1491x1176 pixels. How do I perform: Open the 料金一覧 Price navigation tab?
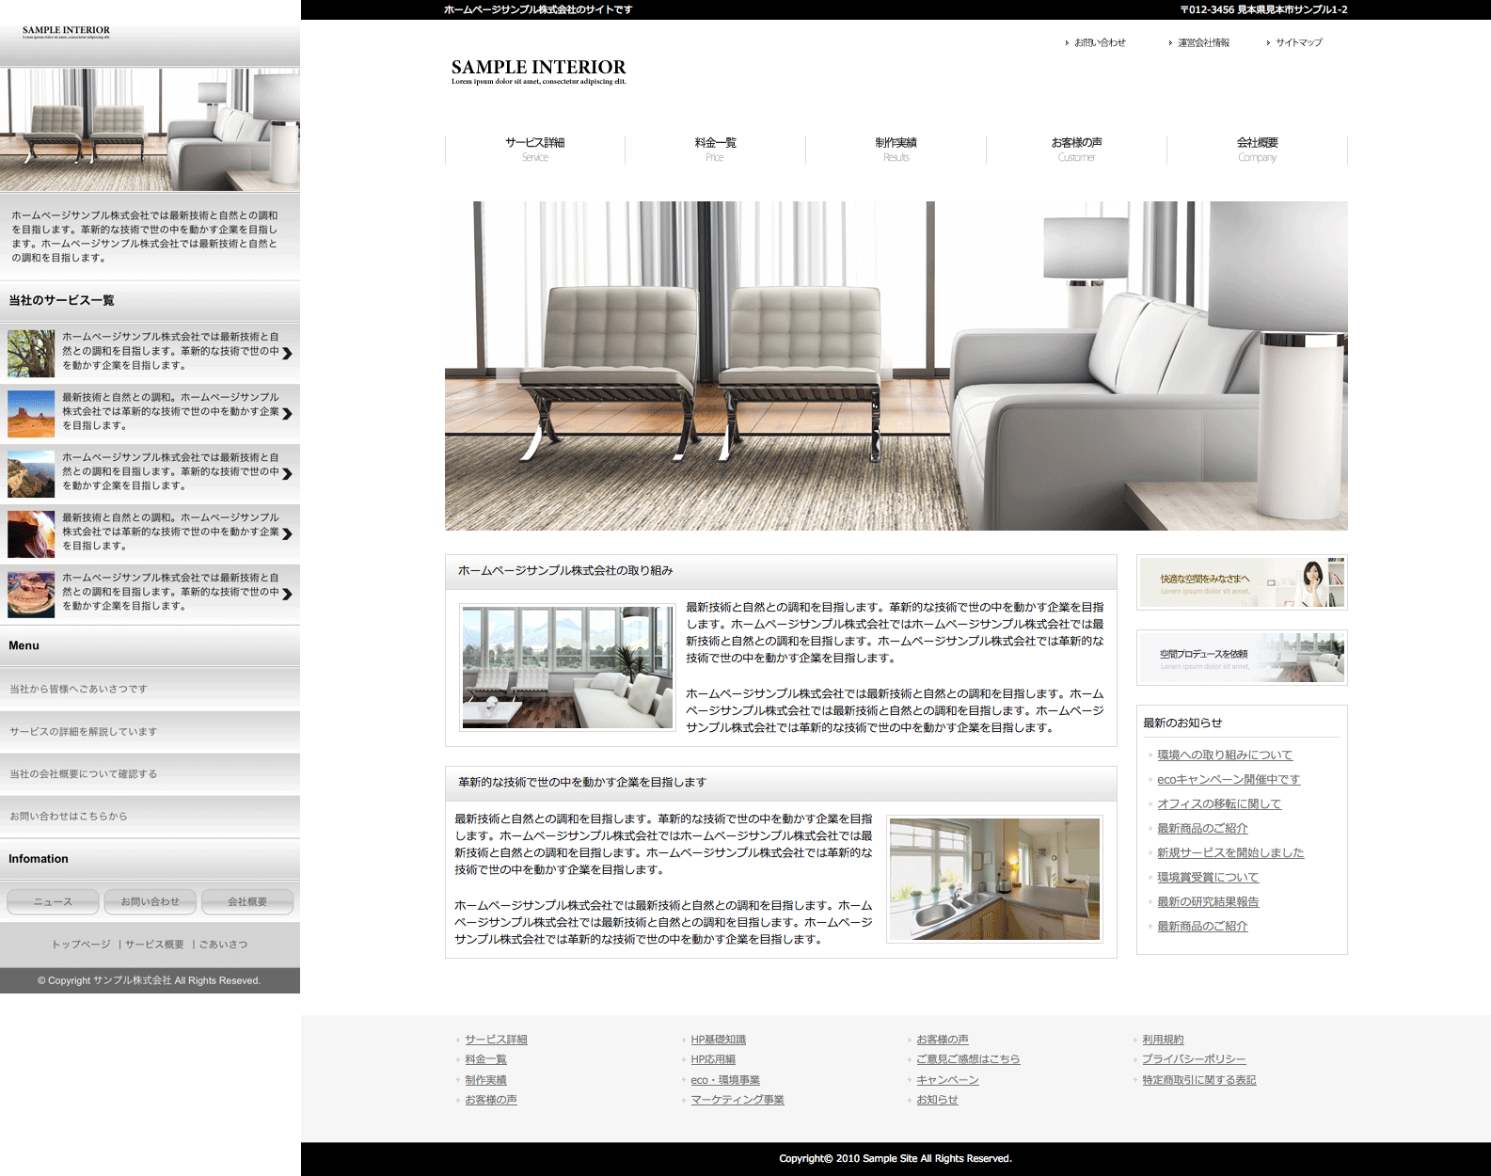(x=715, y=149)
